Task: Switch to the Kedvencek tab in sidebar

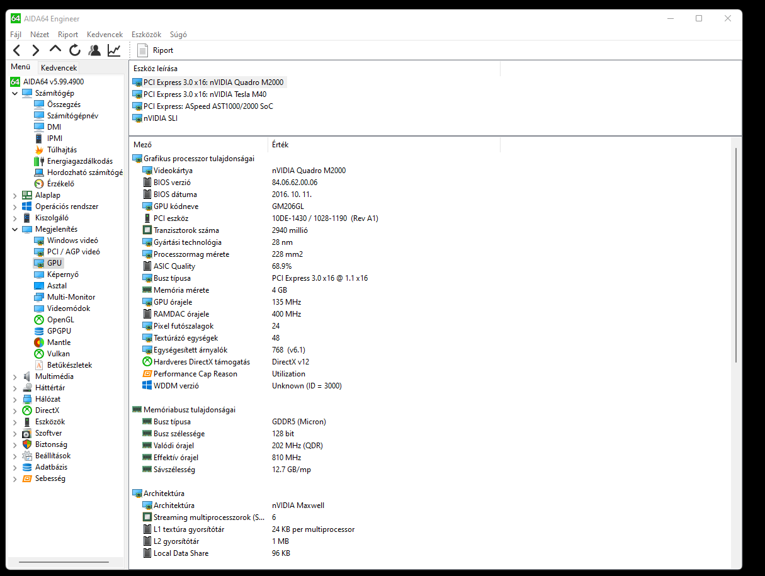Action: pos(59,67)
